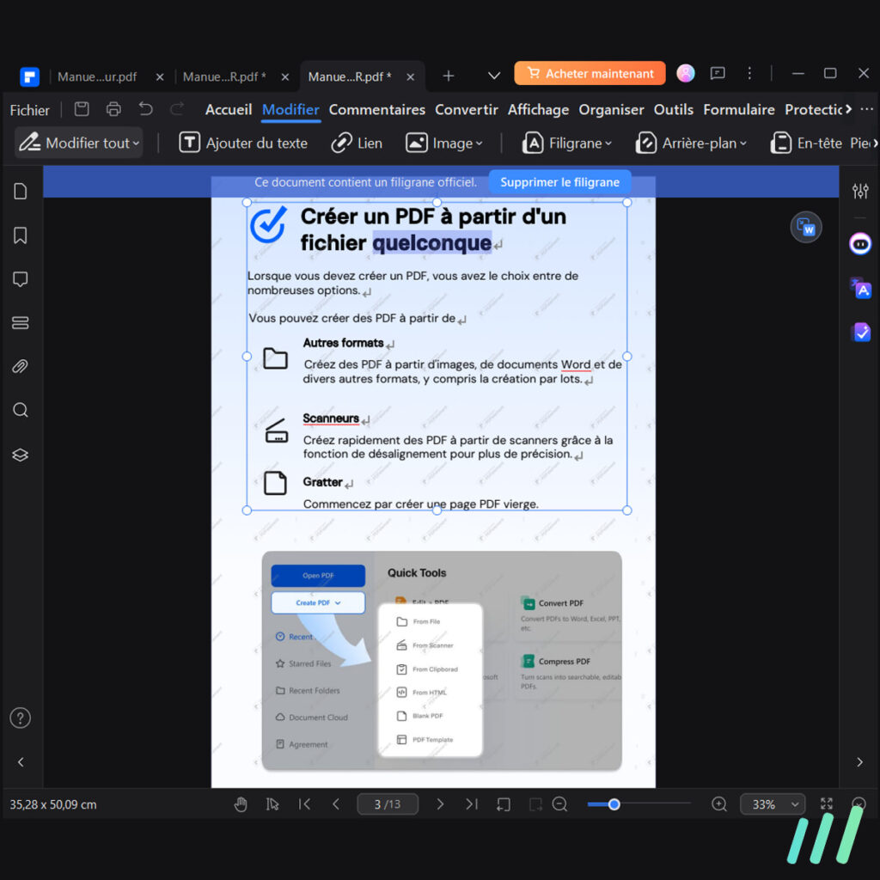Screen dimensions: 880x880
Task: Switch to the Accueil tab
Action: (x=229, y=109)
